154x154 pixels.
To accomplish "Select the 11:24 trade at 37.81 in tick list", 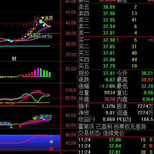I will (116, 152).
